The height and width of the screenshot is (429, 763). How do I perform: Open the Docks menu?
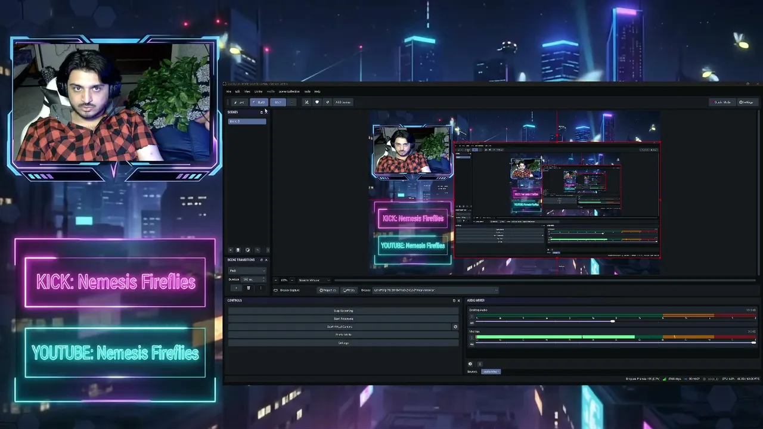(x=258, y=91)
